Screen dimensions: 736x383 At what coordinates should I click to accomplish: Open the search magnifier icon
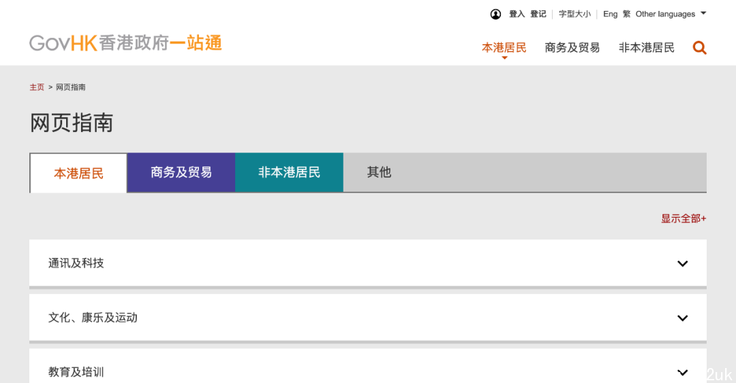(699, 48)
